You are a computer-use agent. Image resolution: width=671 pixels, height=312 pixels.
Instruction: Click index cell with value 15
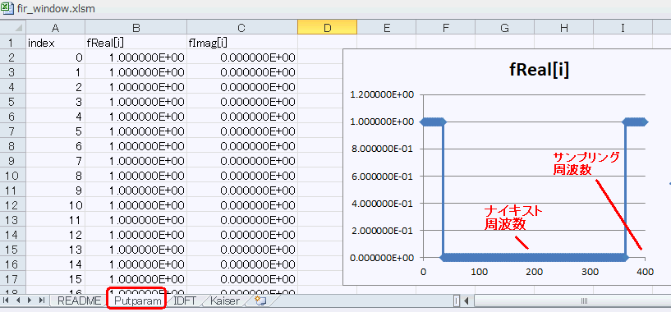pos(56,279)
